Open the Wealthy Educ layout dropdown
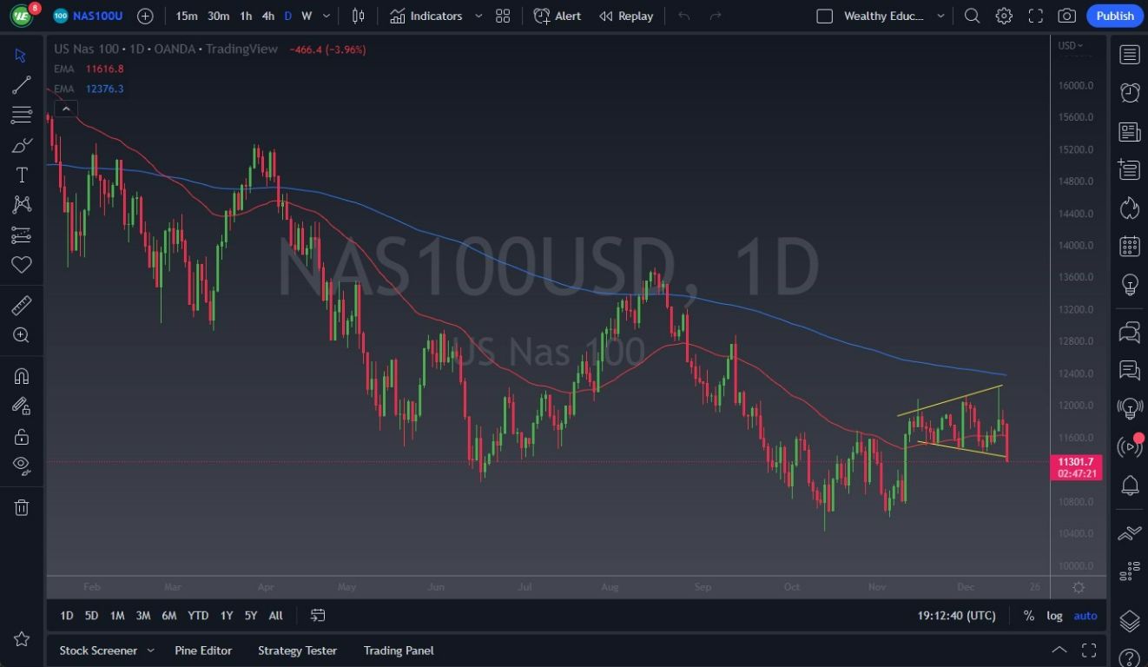The width and height of the screenshot is (1148, 667). pyautogui.click(x=880, y=16)
